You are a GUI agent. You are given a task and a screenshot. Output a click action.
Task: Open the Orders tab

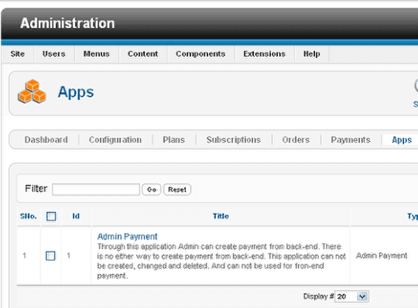pyautogui.click(x=296, y=140)
